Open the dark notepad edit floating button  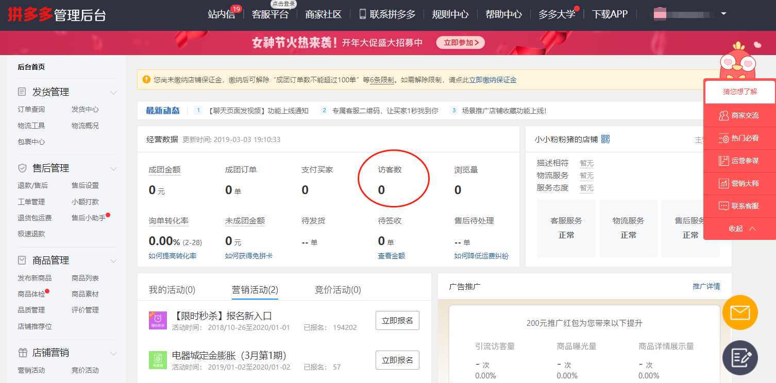click(x=740, y=357)
